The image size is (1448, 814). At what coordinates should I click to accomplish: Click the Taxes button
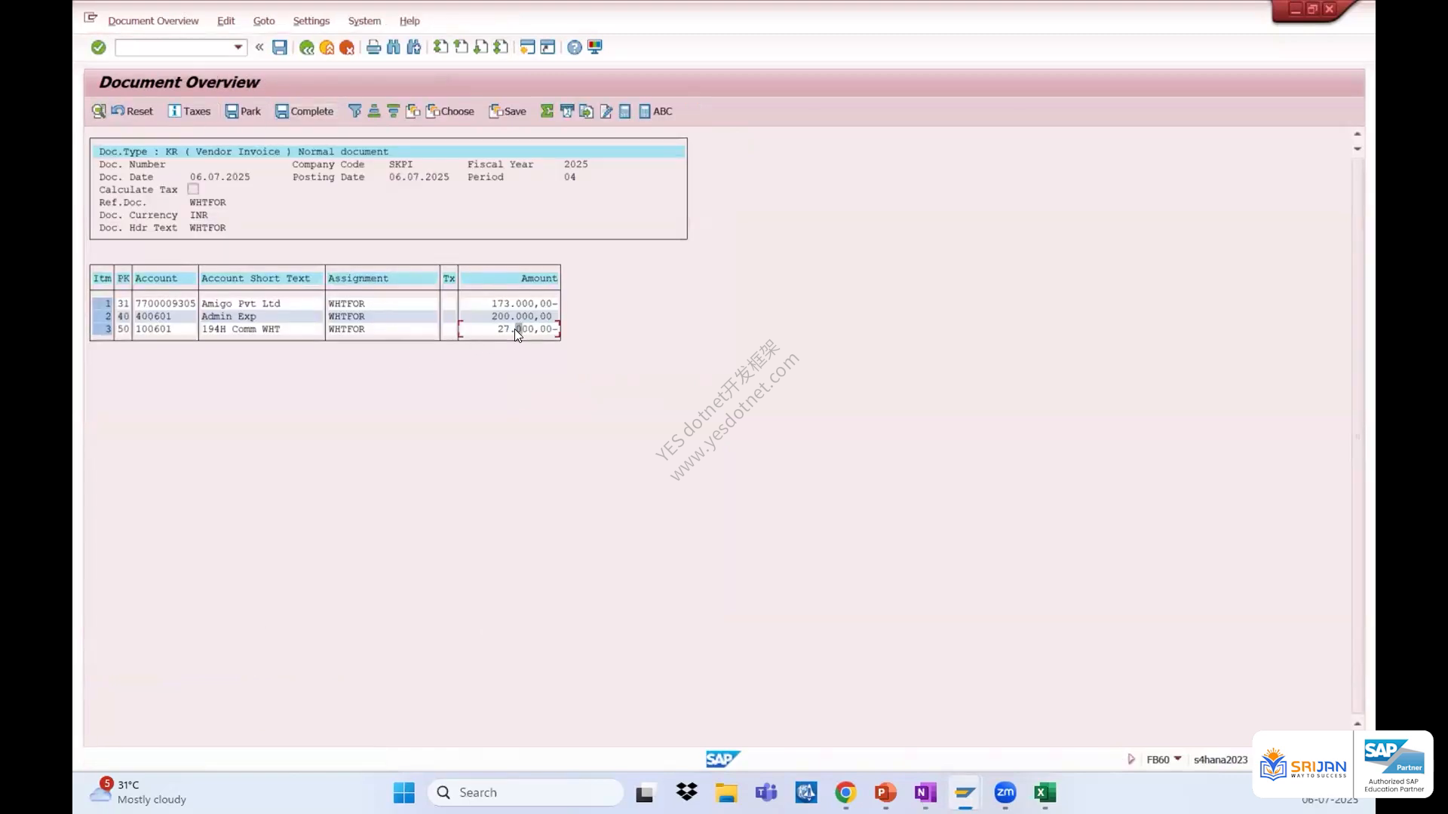click(189, 111)
